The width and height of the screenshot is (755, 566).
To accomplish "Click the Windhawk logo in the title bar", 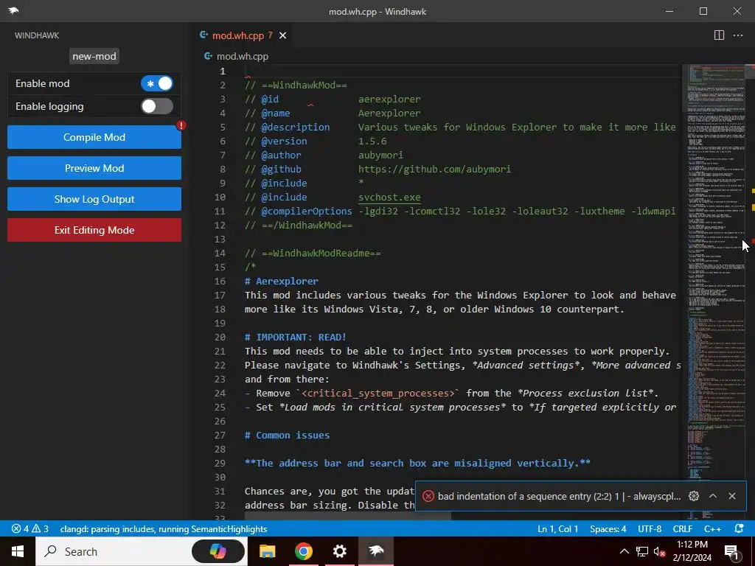I will pyautogui.click(x=13, y=11).
